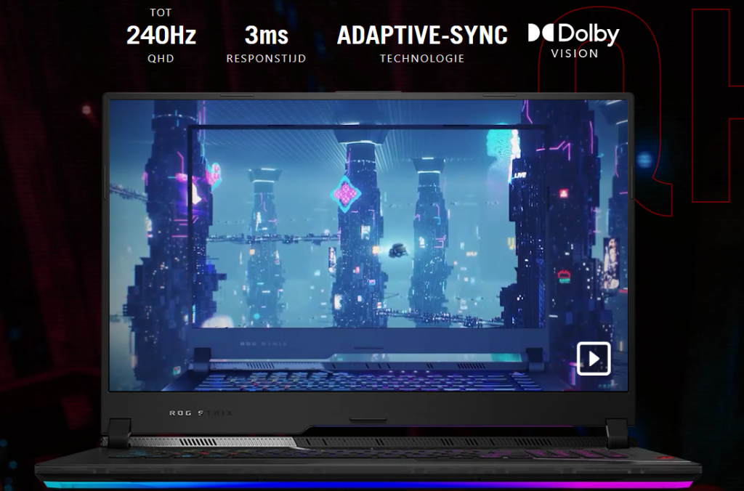Click the ADAPTIVE-SYNC heading

422,35
